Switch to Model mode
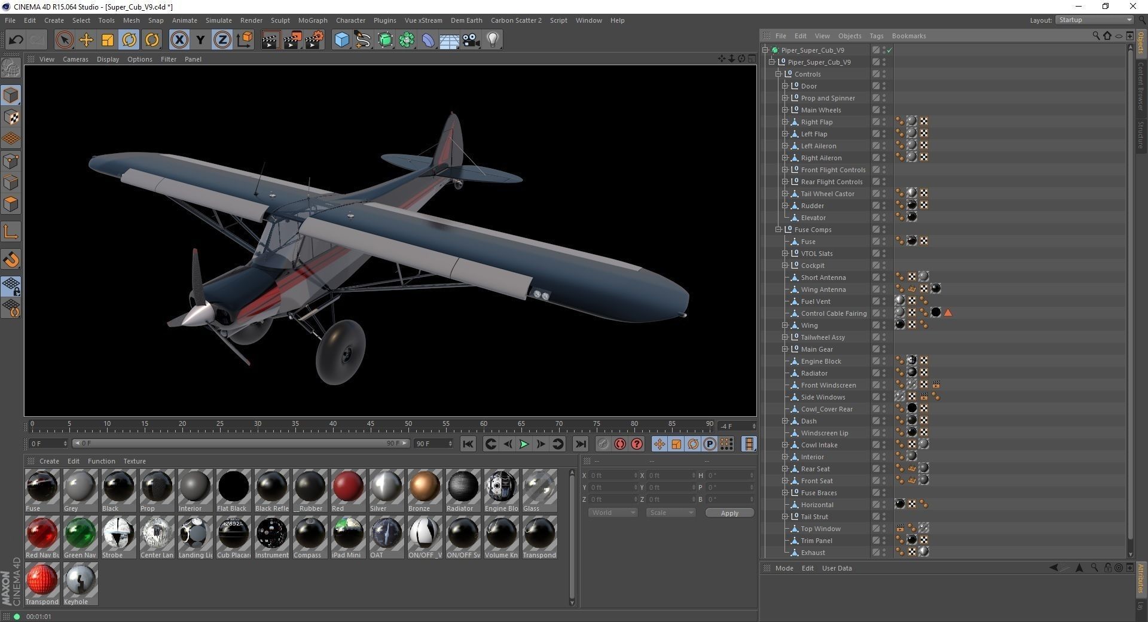The width and height of the screenshot is (1148, 622). pos(11,95)
